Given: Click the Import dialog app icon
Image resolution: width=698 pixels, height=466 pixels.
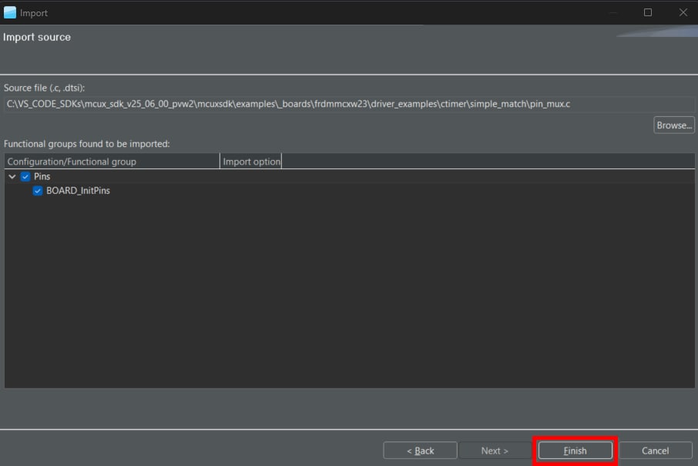Looking at the screenshot, I should (10, 12).
